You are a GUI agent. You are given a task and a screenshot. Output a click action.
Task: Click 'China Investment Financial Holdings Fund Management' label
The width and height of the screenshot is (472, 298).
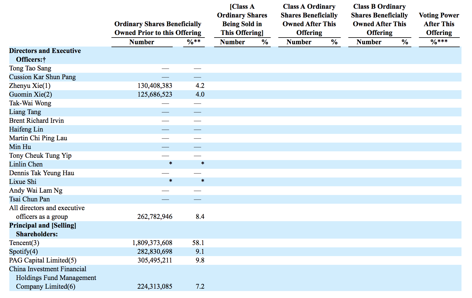click(x=53, y=278)
